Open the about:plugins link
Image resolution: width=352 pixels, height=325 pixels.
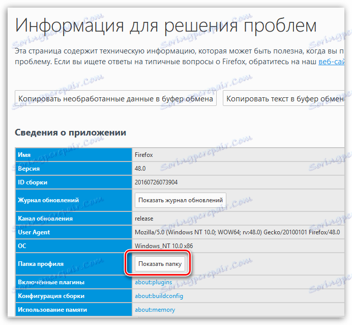(153, 282)
